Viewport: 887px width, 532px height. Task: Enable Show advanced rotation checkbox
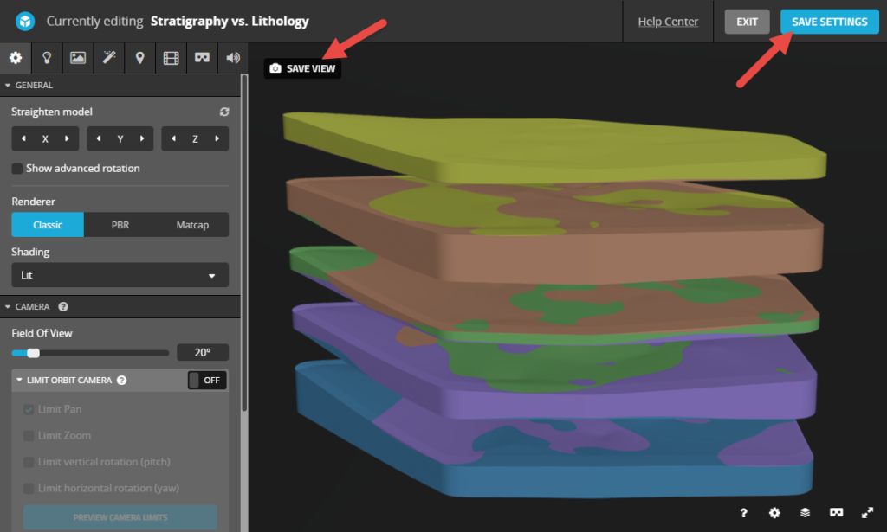[x=17, y=169]
